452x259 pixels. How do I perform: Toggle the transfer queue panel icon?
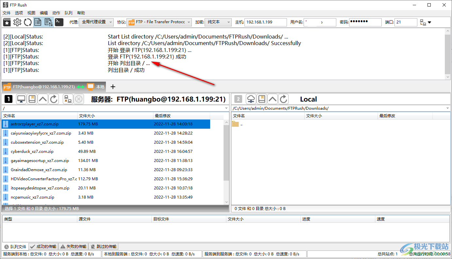(x=48, y=22)
